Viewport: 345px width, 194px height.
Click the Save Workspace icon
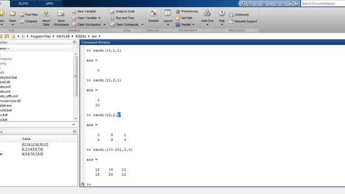coord(61,13)
